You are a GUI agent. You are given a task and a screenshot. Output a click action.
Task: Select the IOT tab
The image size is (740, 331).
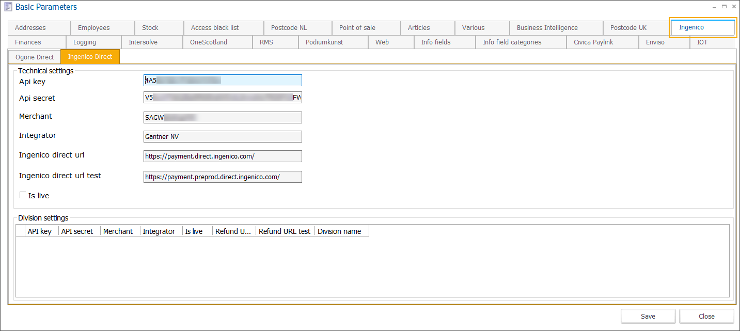click(x=702, y=42)
